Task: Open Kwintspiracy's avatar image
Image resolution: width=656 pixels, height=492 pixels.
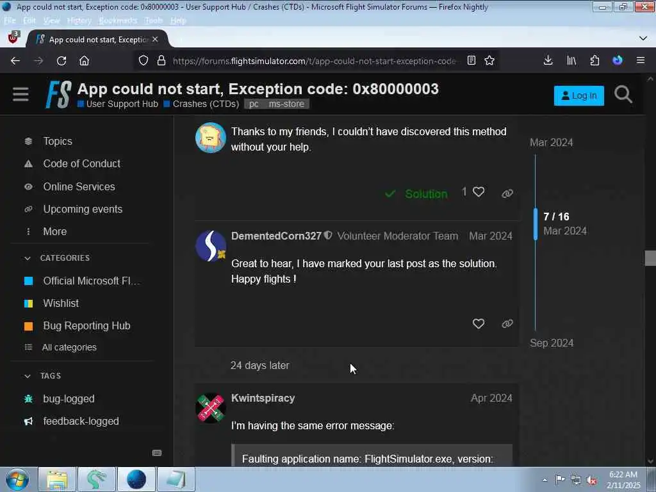Action: pos(210,408)
